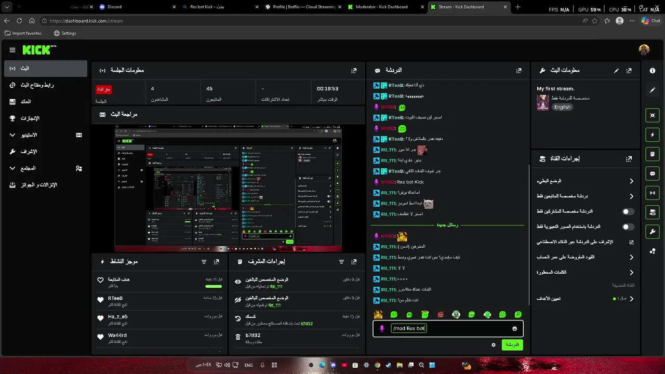Image resolution: width=665 pixels, height=374 pixels.
Task: Click the info icon in right sidebar
Action: 653,71
